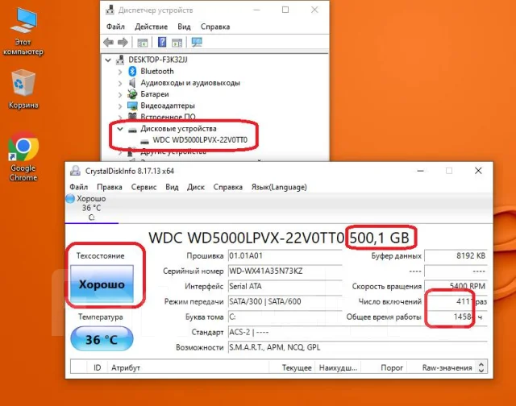Screen dimensions: 516x406
Task: Open Правка menu in CrystalDiskInfo
Action: click(110, 187)
